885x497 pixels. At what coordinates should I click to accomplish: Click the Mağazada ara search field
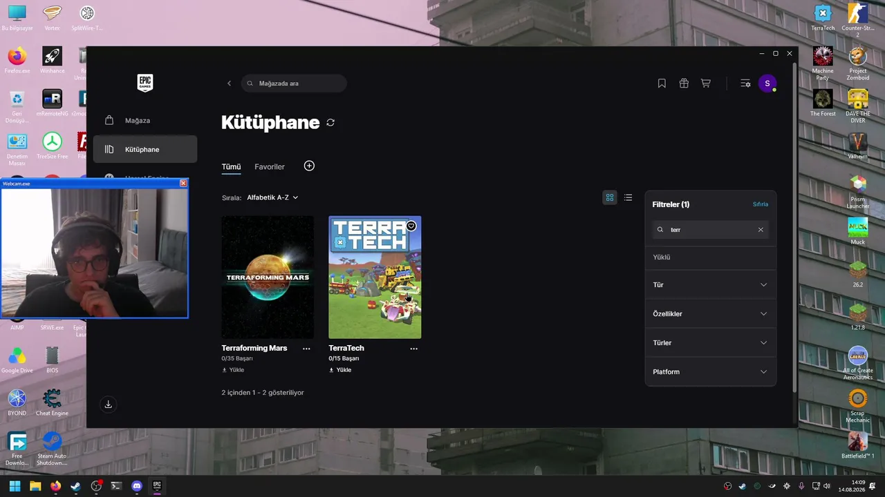coord(294,84)
